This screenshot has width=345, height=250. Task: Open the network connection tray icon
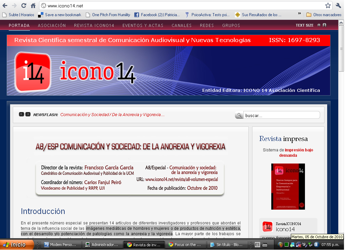(292, 245)
